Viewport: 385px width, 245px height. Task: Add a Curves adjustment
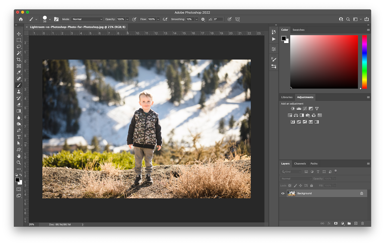(x=305, y=108)
